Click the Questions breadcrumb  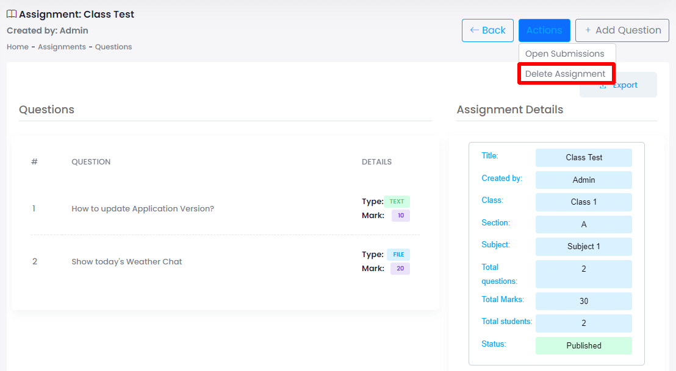[113, 47]
